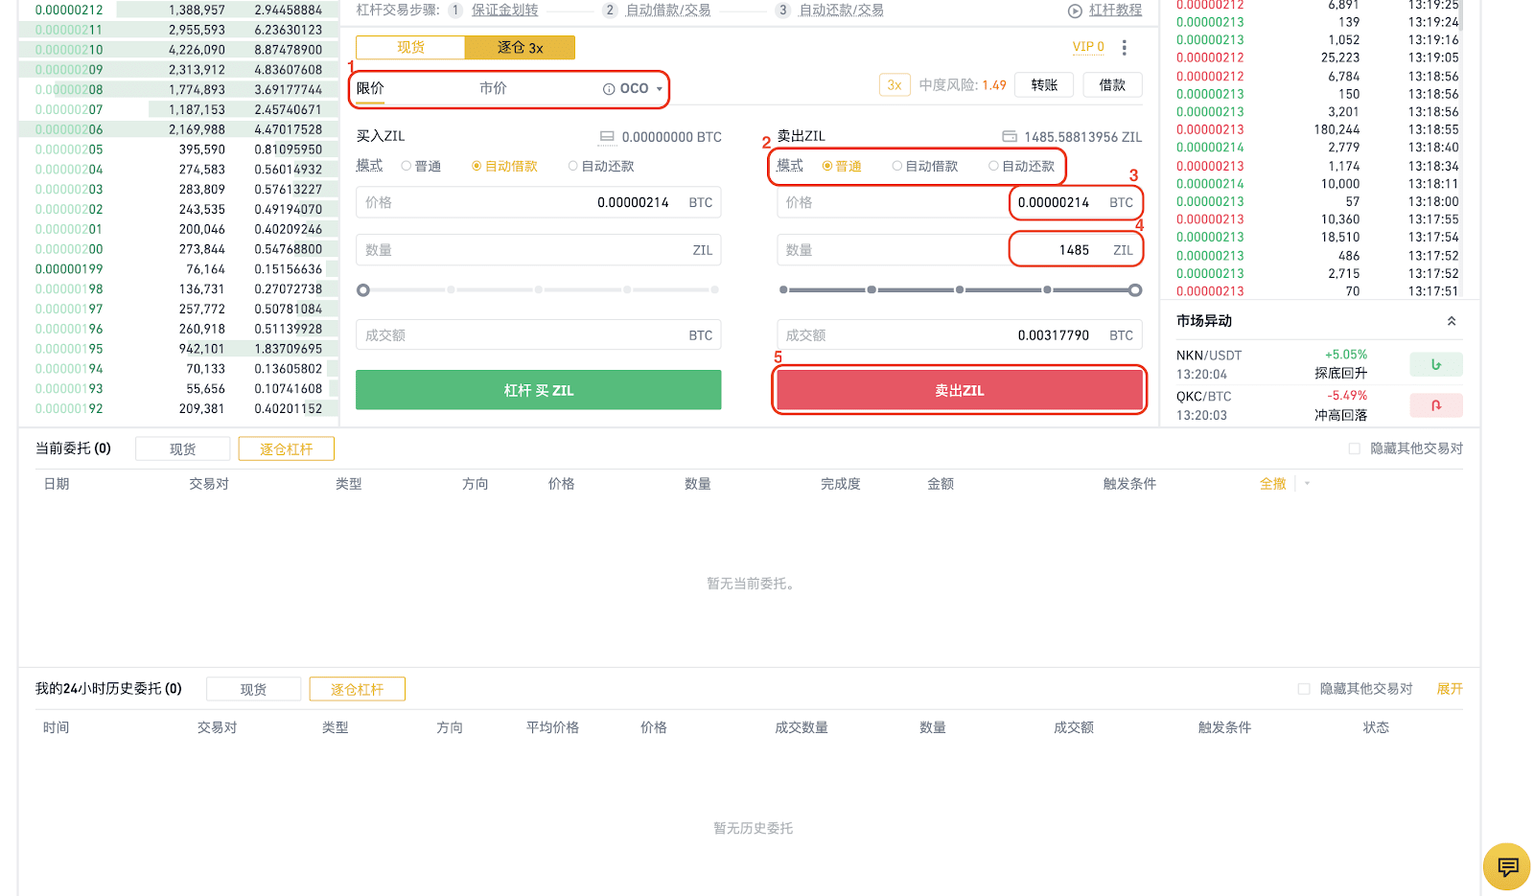
Task: Open the chat support bubble
Action: click(x=1506, y=866)
